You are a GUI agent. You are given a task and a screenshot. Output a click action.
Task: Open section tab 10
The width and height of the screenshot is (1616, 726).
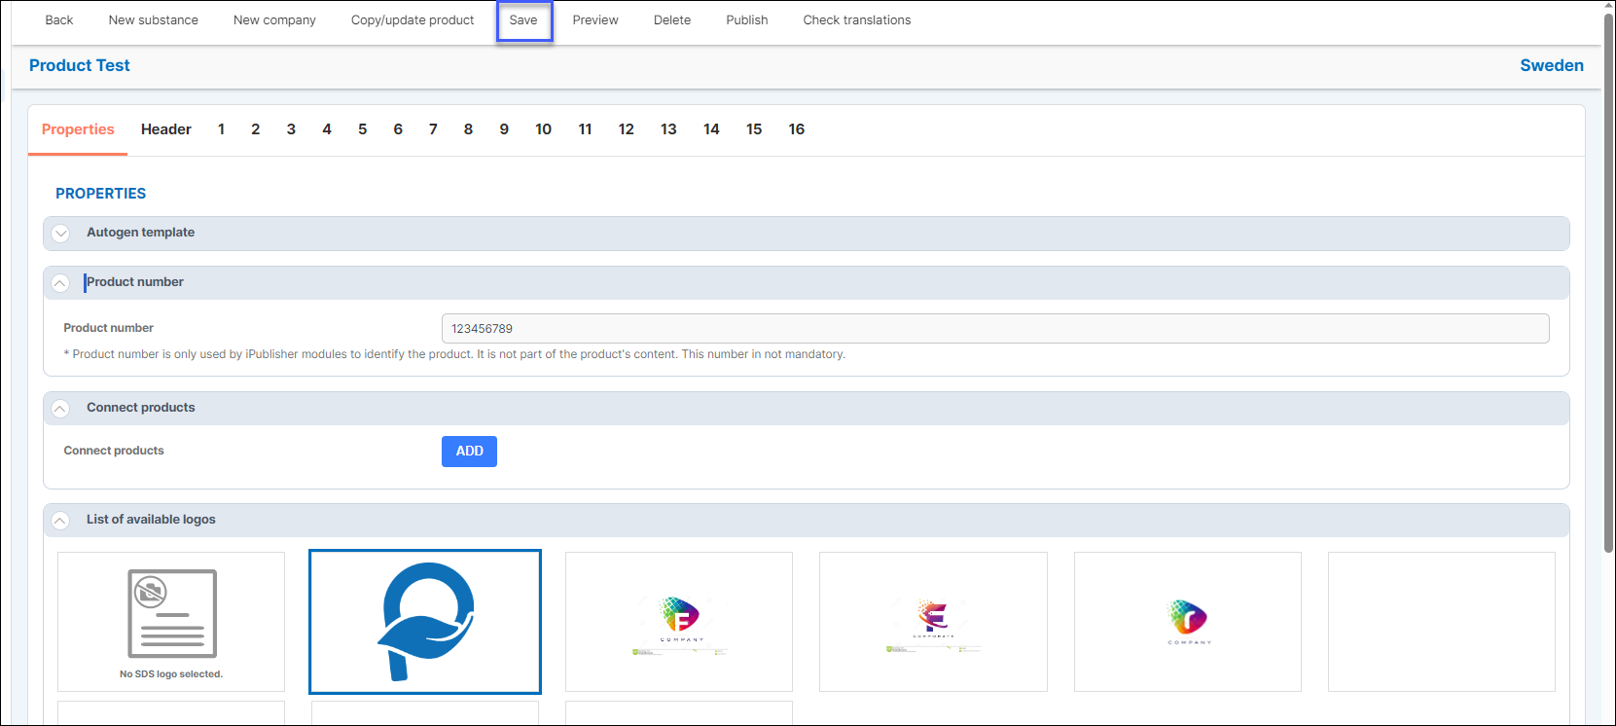[544, 129]
